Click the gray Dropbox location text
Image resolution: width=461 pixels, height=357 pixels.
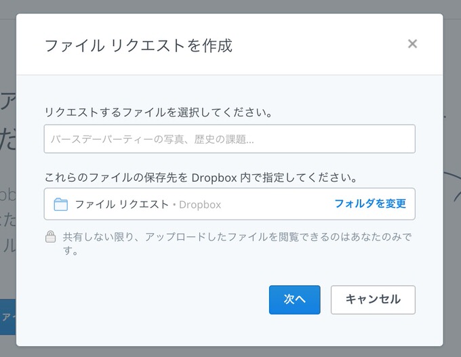[200, 205]
